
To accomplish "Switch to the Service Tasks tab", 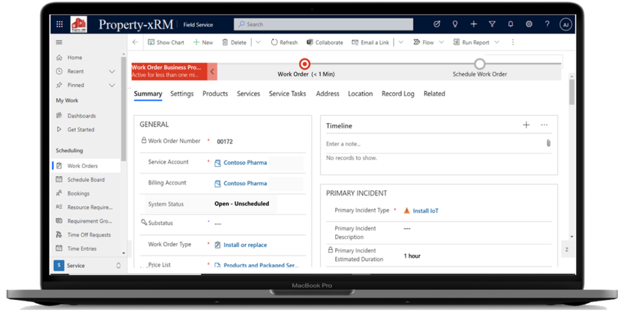I will pos(287,94).
